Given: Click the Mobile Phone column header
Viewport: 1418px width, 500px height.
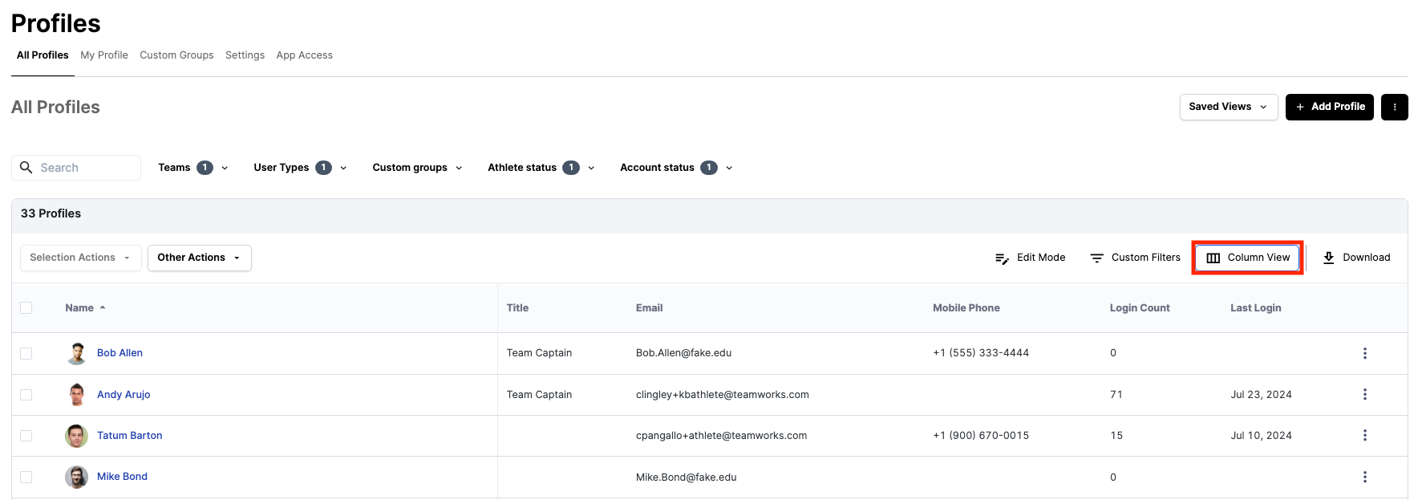Looking at the screenshot, I should 966,307.
